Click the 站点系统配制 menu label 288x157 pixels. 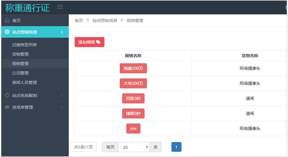[25, 96]
